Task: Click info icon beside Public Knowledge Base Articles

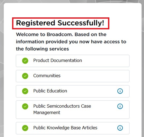Action: point(120,128)
